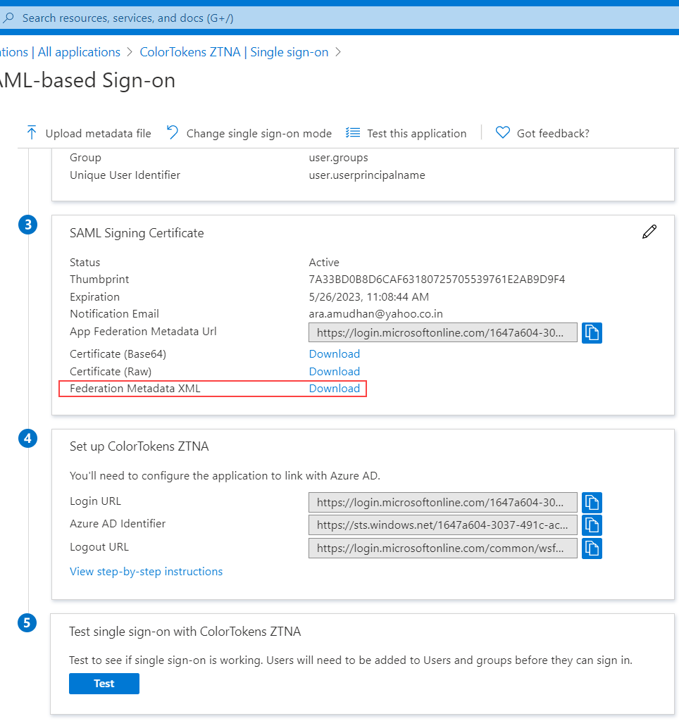Click the Federation Metadata XML label
Screen dimensions: 679x721
135,389
